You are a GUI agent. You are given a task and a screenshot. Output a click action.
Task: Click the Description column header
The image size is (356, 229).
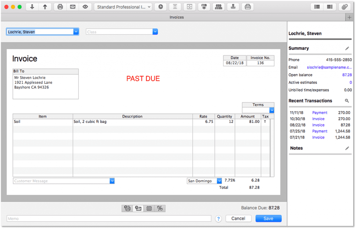click(x=132, y=116)
